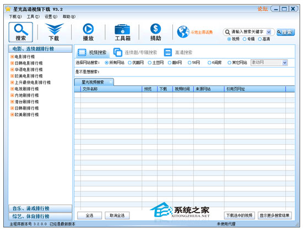Switch to 视频搜索 tab
The width and height of the screenshot is (303, 231).
click(x=92, y=52)
